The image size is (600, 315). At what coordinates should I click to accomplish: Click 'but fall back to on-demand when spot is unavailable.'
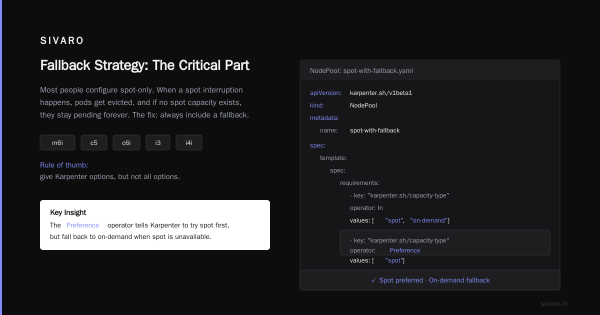[x=130, y=237]
